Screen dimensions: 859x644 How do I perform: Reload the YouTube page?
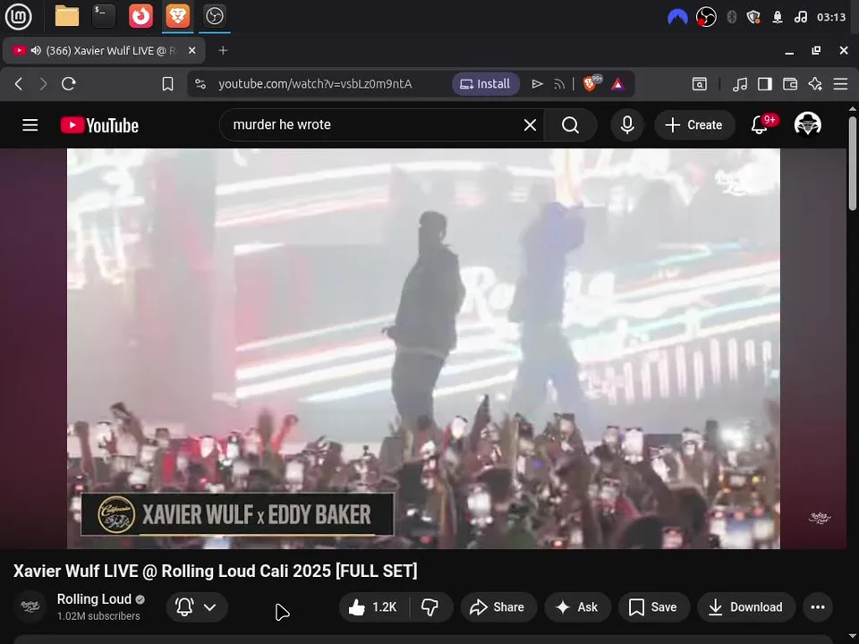click(69, 84)
